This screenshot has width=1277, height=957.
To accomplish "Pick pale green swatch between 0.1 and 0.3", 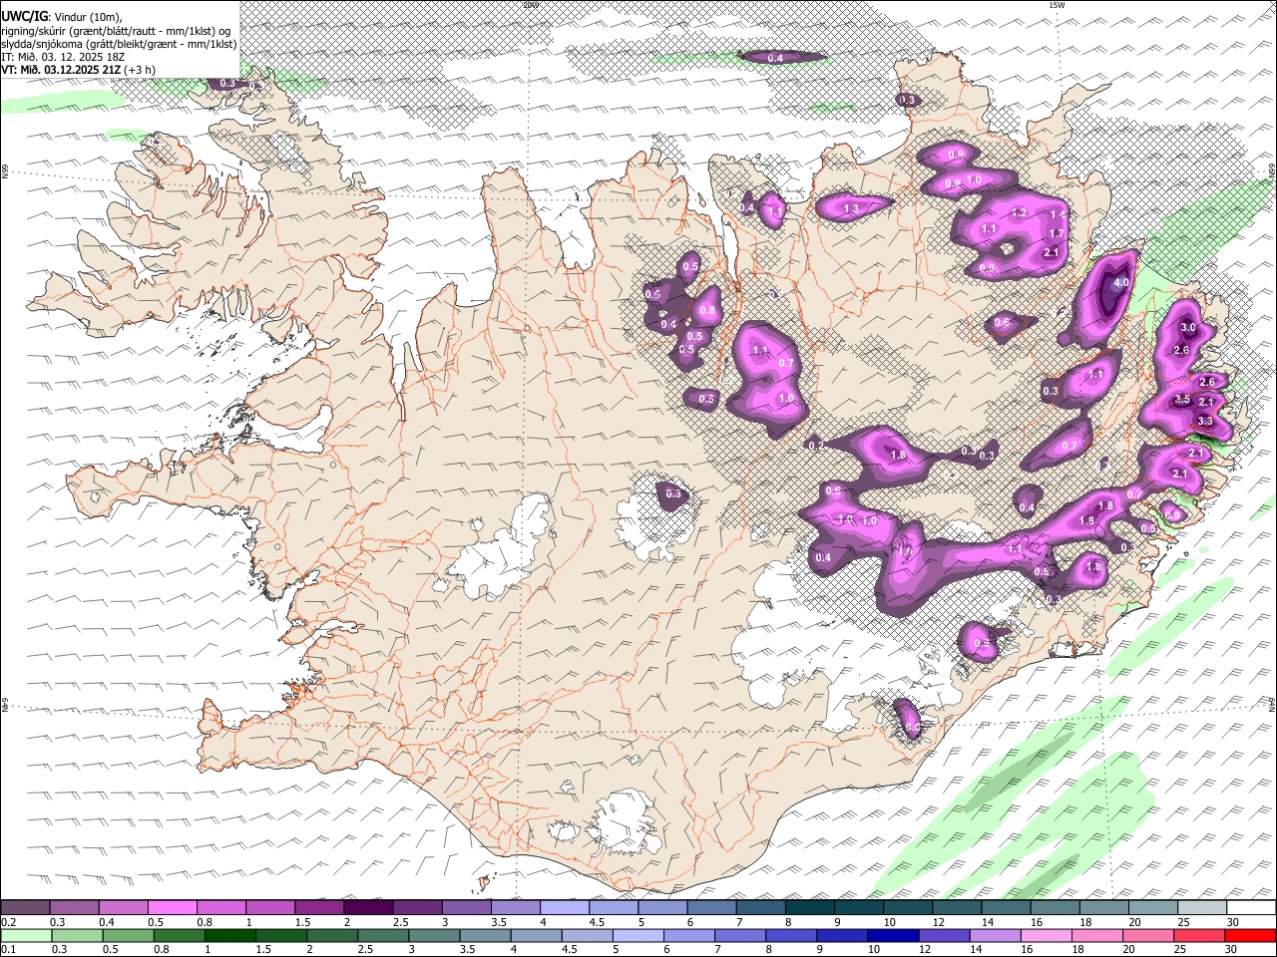I will pyautogui.click(x=26, y=936).
